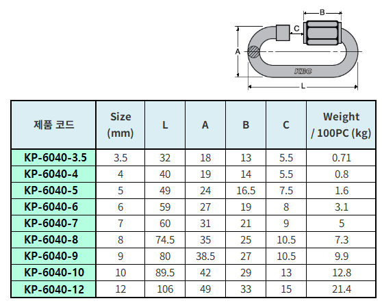The width and height of the screenshot is (382, 303).
Task: Click the quick link diagram image
Action: [298, 50]
